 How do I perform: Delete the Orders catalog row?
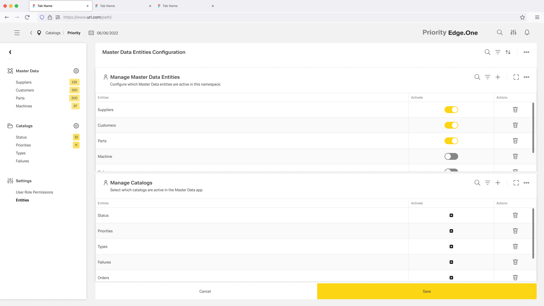515,278
